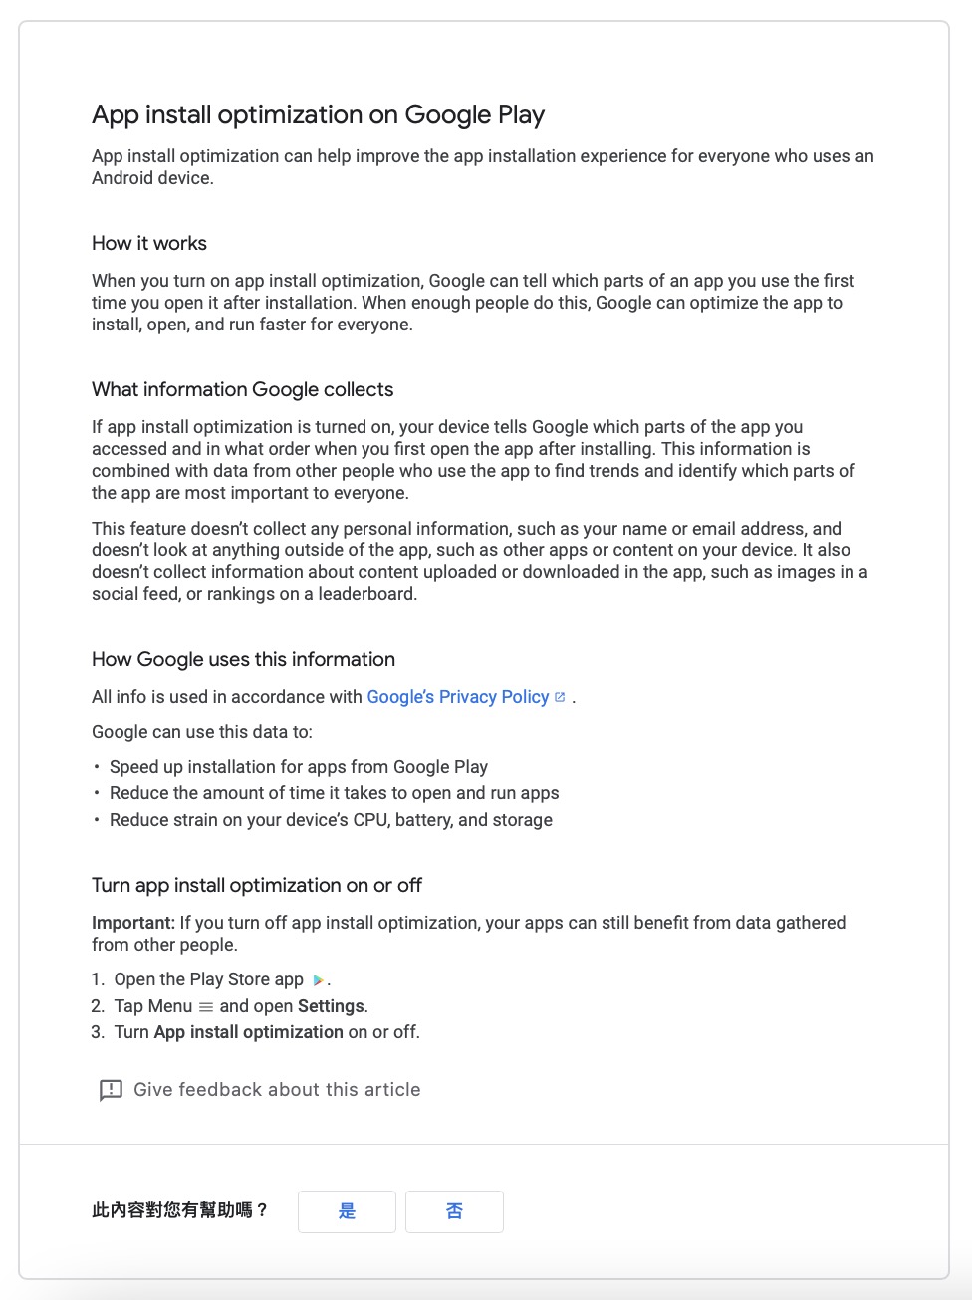Click bold "App install optimization" in step 3
This screenshot has width=972, height=1300.
point(249,1032)
